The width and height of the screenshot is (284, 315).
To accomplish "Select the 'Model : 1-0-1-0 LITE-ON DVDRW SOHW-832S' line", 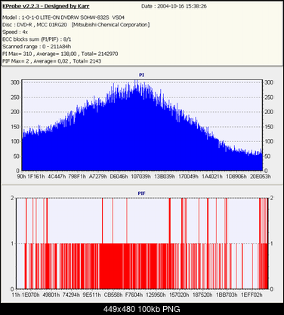I will tap(63, 17).
